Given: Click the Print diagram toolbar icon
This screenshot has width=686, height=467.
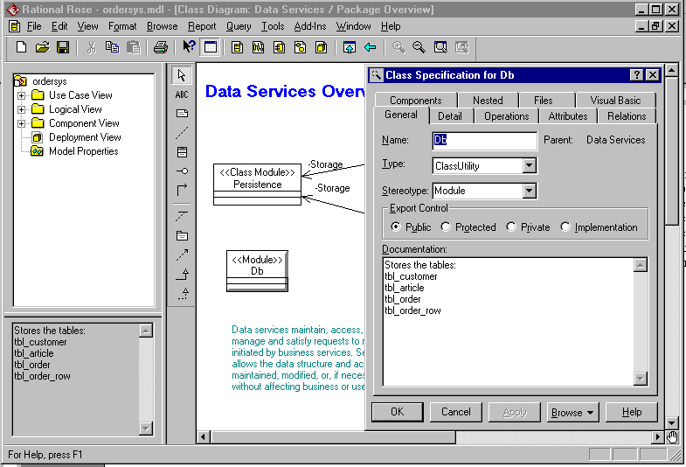Looking at the screenshot, I should (x=161, y=47).
